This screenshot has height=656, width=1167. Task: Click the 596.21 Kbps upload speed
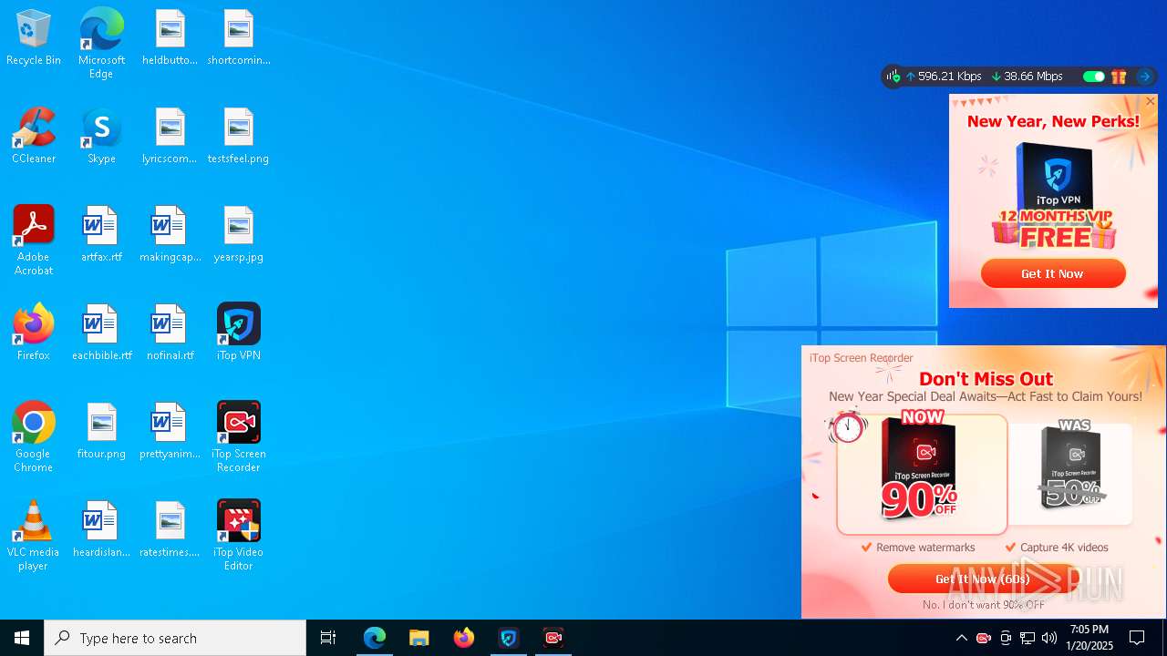click(x=944, y=77)
